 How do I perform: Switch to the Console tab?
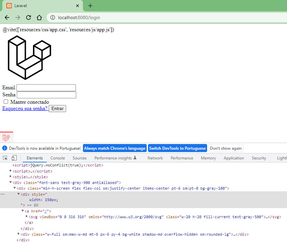pyautogui.click(x=58, y=158)
